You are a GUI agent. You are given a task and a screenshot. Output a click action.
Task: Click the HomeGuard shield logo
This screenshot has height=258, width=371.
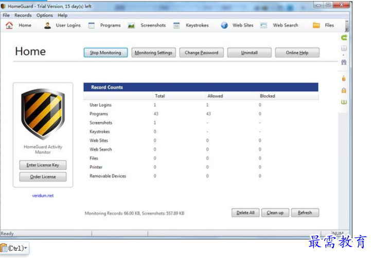(43, 114)
